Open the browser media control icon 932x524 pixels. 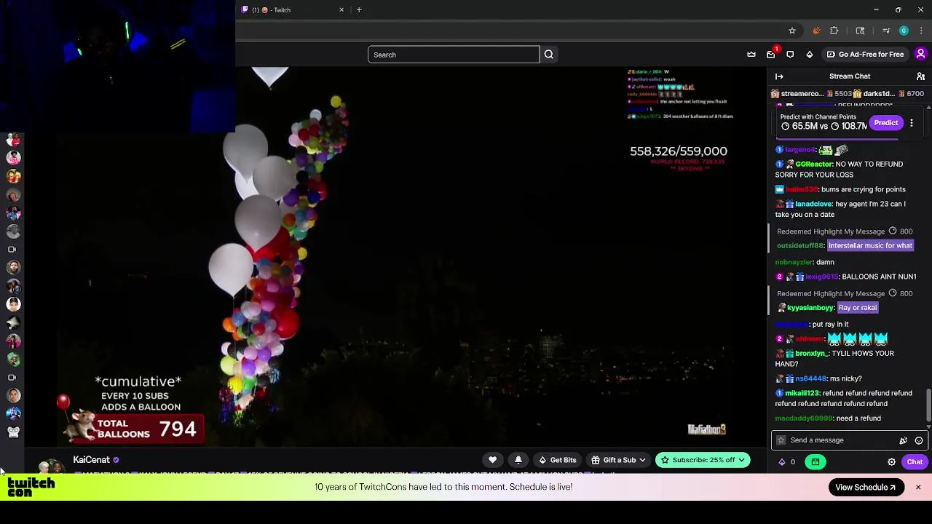(886, 31)
